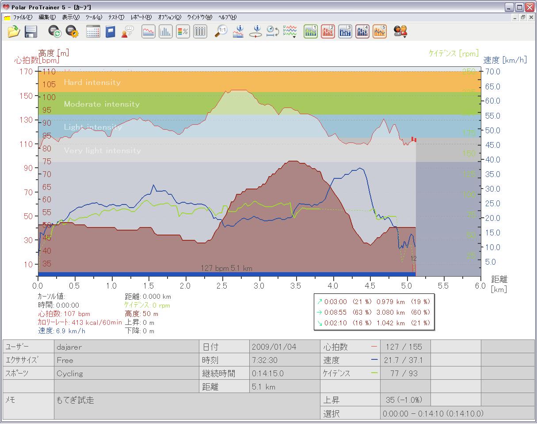Click the document icon left of ファイル menu
The width and height of the screenshot is (537, 424).
coord(7,18)
